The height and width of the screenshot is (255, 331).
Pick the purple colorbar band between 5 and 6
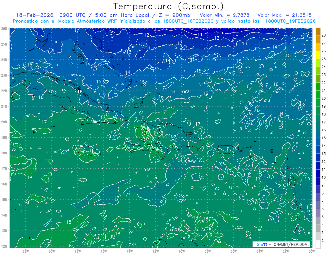(318, 213)
